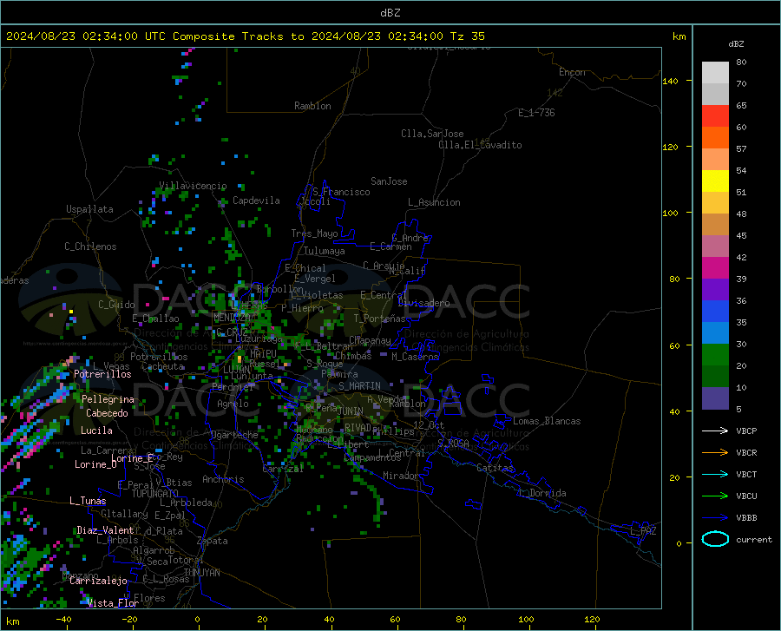This screenshot has width=781, height=631.
Task: Click the Lucila place label
Action: (96, 431)
